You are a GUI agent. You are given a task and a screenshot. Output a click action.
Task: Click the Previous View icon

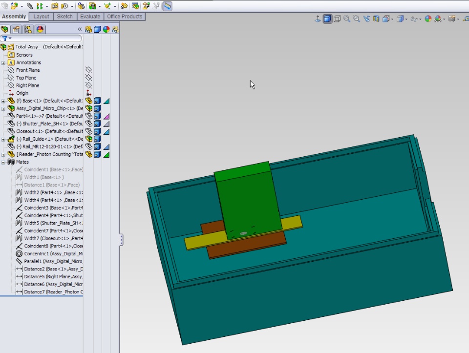366,19
